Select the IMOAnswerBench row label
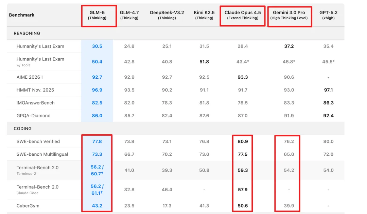 tap(35, 103)
